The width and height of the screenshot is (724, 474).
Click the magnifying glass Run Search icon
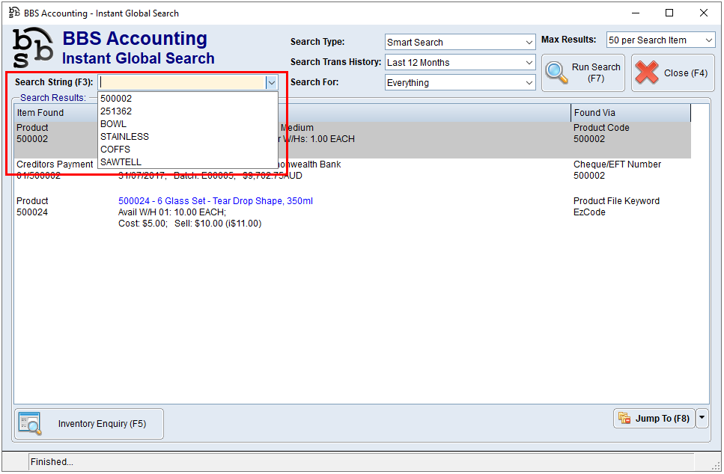click(x=556, y=73)
